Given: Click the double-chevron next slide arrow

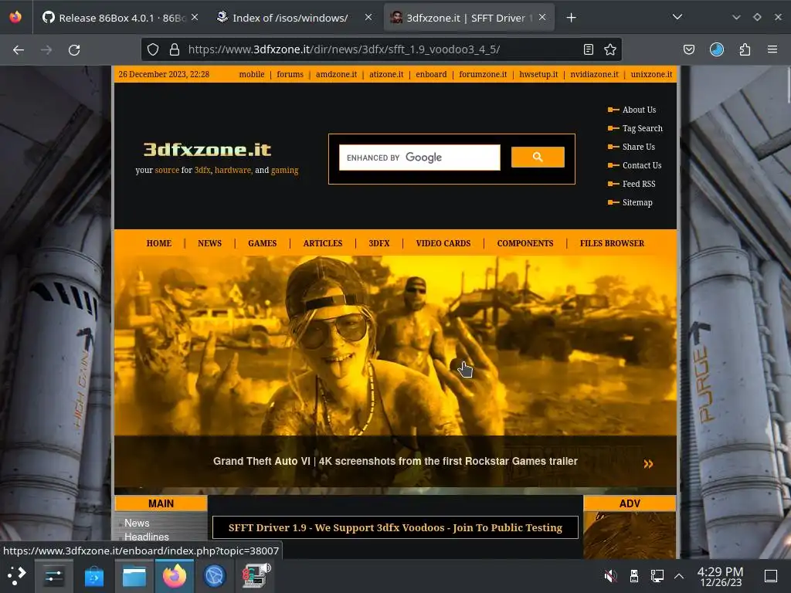Looking at the screenshot, I should click(648, 464).
